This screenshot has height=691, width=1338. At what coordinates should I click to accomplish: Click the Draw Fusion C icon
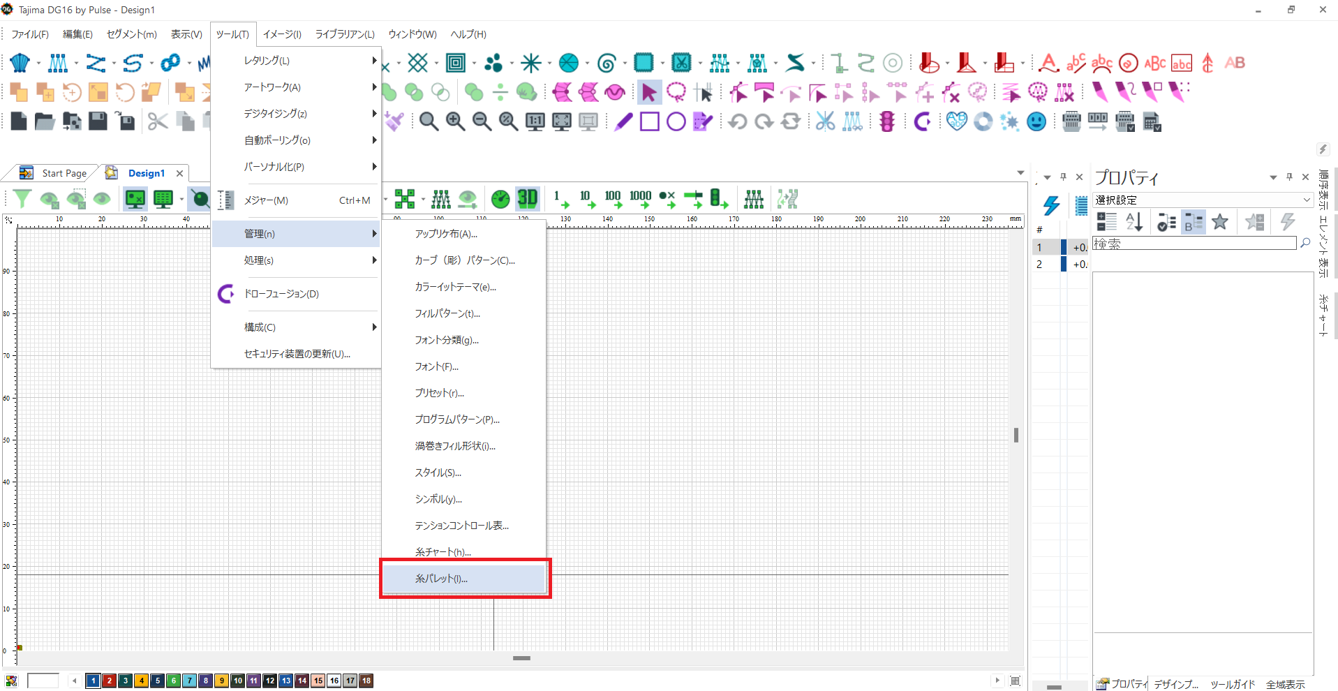coord(922,121)
